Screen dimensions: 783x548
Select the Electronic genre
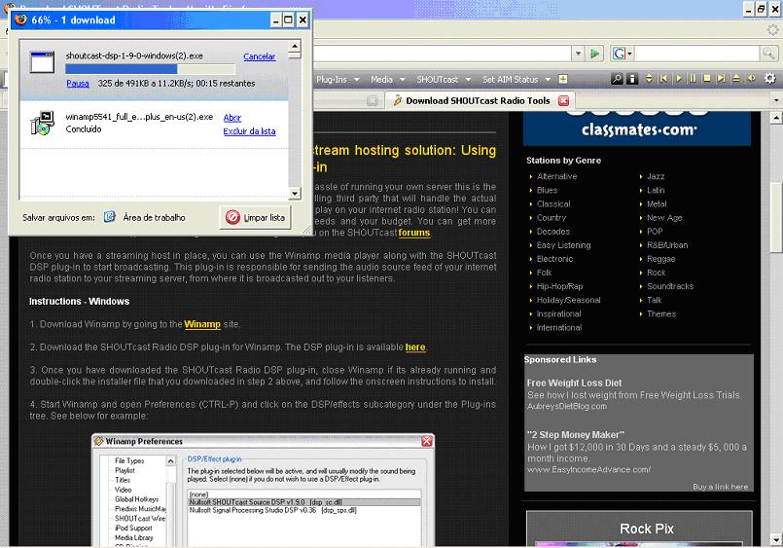[554, 259]
